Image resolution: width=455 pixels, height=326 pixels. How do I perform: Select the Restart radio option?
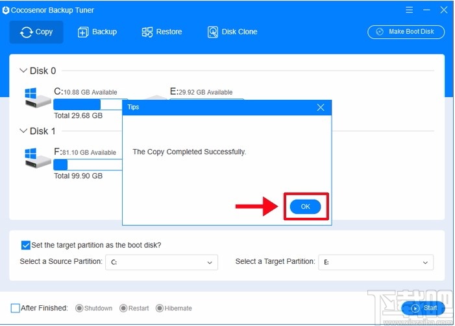coord(123,309)
